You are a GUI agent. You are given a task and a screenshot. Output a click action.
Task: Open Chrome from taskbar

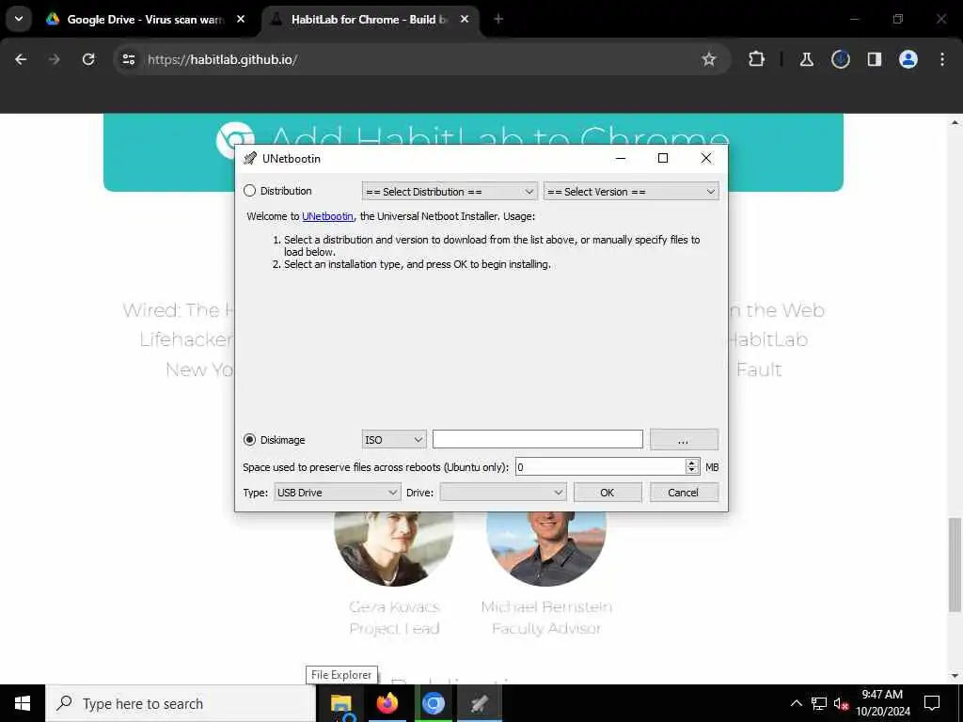pyautogui.click(x=433, y=703)
